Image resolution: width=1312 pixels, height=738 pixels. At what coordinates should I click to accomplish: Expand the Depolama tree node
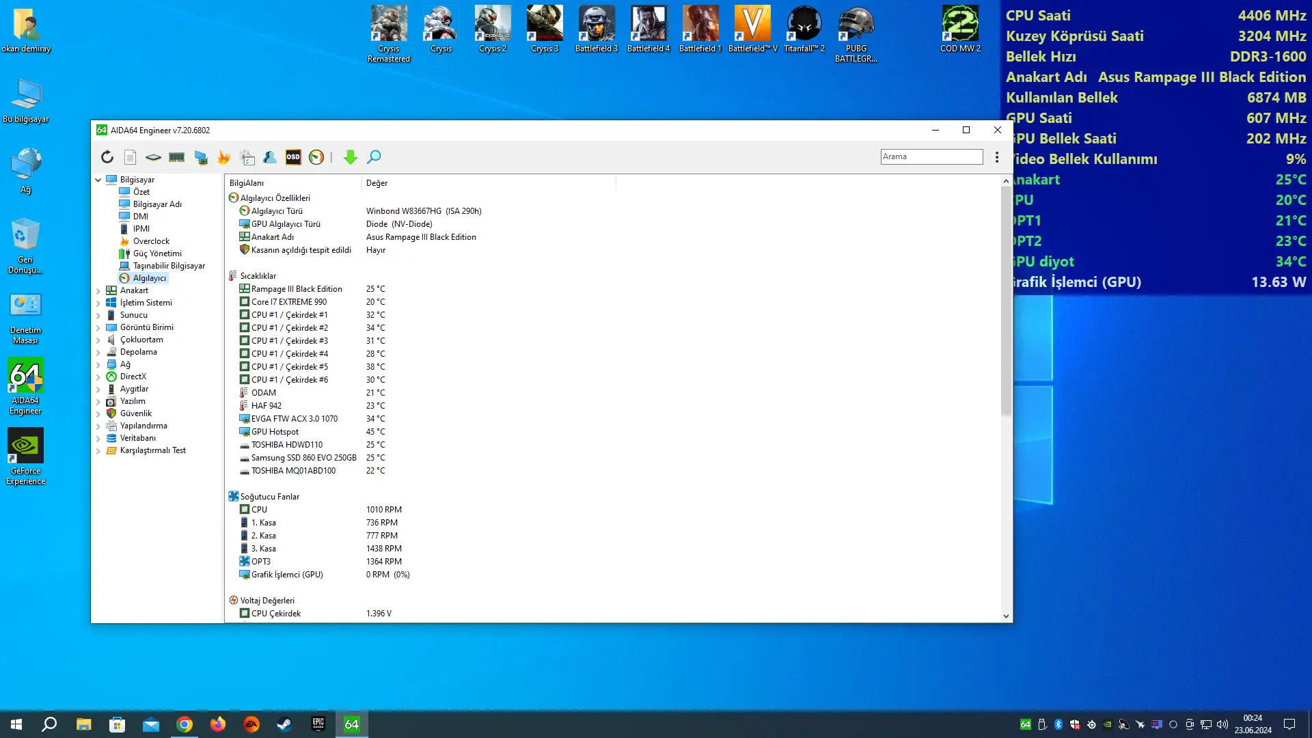98,352
